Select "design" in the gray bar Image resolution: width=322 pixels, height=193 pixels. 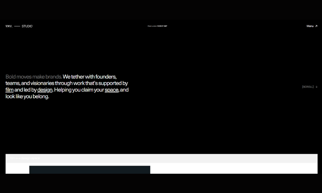pos(25,158)
